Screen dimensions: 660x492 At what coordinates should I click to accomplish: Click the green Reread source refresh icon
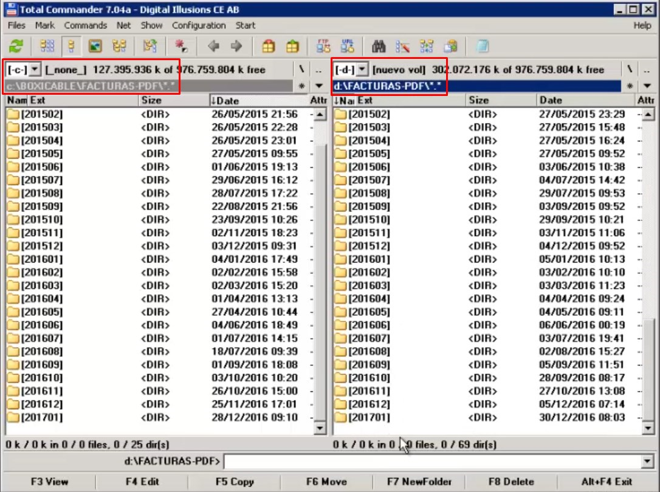tap(16, 46)
